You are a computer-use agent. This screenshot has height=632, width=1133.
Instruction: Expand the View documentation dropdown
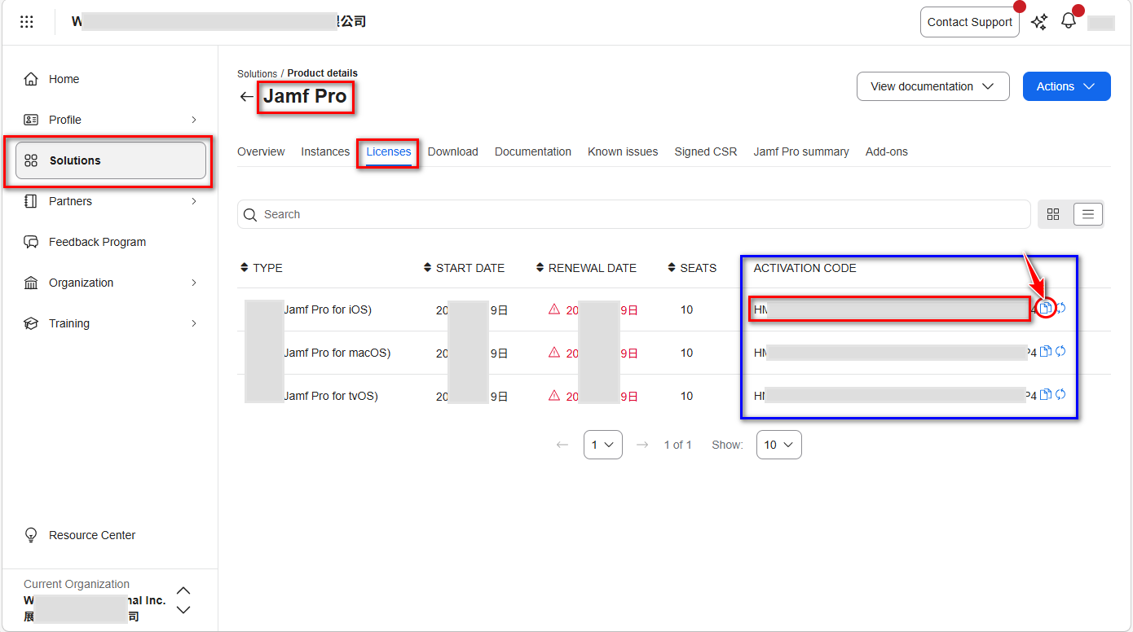coord(932,86)
